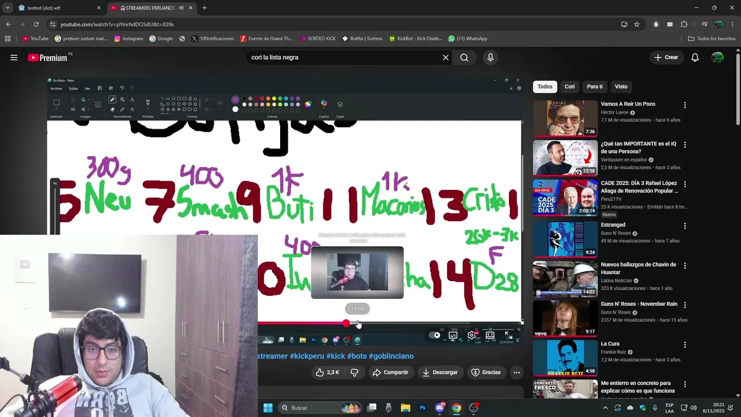This screenshot has width=741, height=417.
Task: Click the Windows taskbar Buscar search box
Action: [318, 408]
